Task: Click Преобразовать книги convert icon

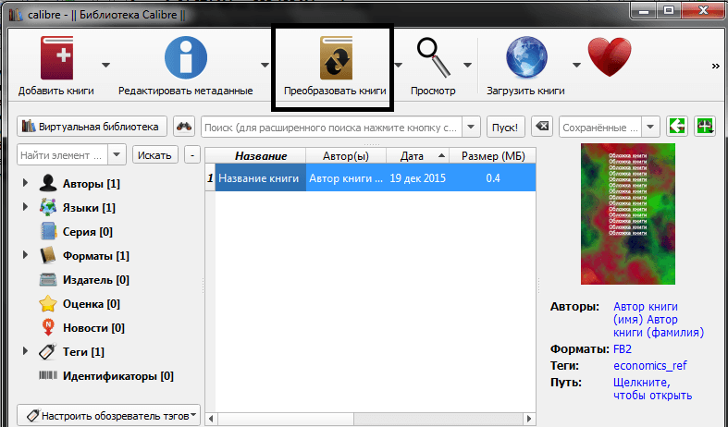Action: click(x=336, y=58)
